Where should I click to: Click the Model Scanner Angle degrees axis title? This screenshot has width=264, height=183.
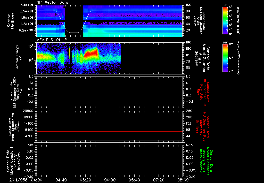(202, 58)
